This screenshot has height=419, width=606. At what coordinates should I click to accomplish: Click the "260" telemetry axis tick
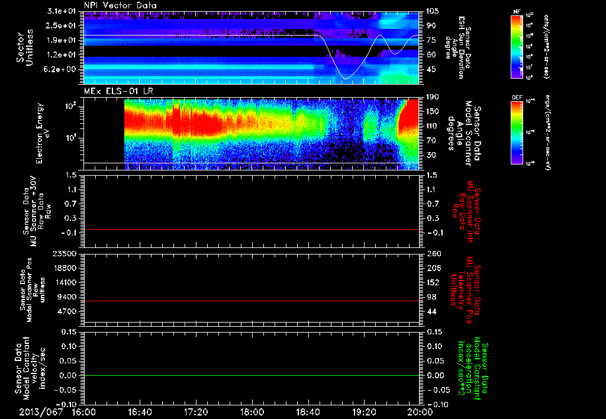(433, 254)
